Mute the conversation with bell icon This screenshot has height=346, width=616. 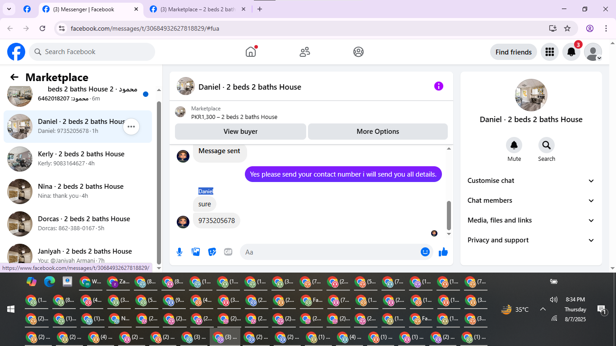pyautogui.click(x=514, y=145)
